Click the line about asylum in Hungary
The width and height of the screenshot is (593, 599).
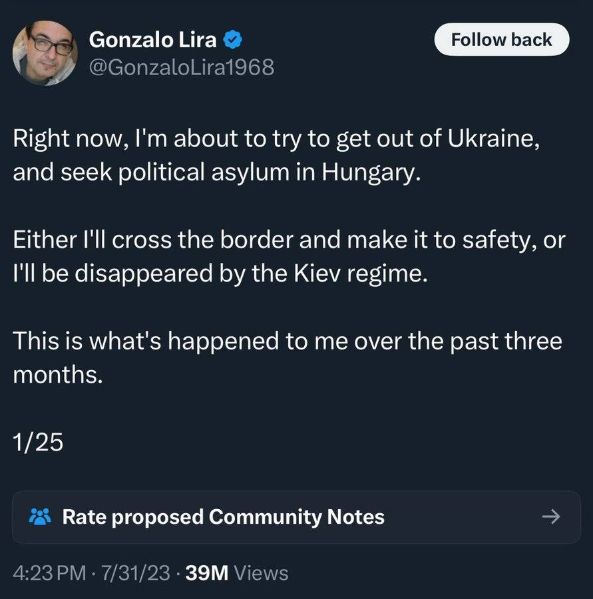pos(217,174)
